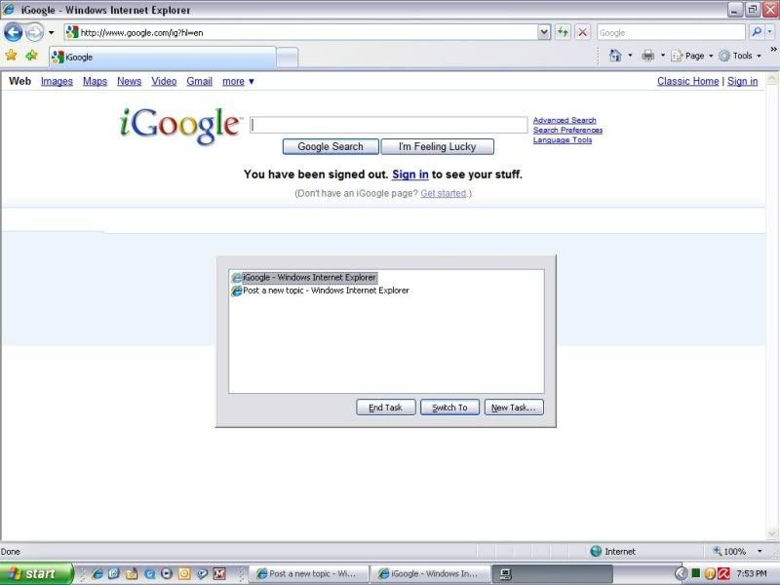Click Sign in link in signed-out message
The width and height of the screenshot is (780, 585).
coord(409,175)
